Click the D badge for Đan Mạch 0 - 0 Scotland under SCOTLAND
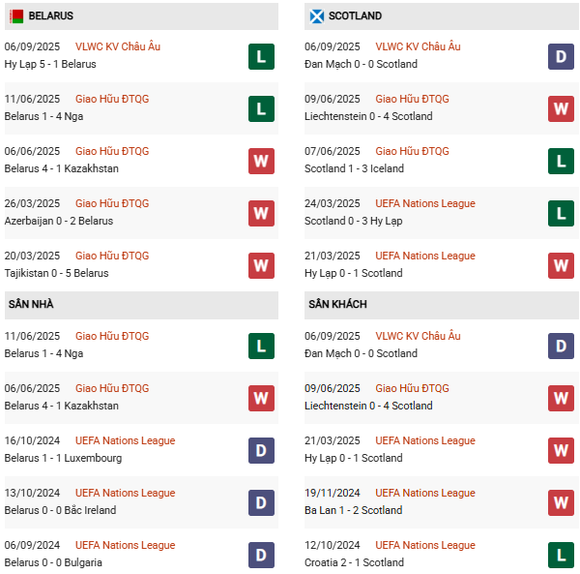 point(562,56)
